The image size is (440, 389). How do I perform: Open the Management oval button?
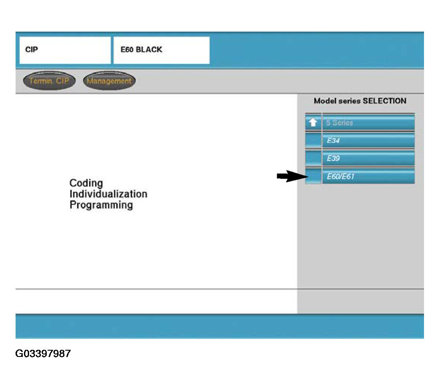[109, 81]
